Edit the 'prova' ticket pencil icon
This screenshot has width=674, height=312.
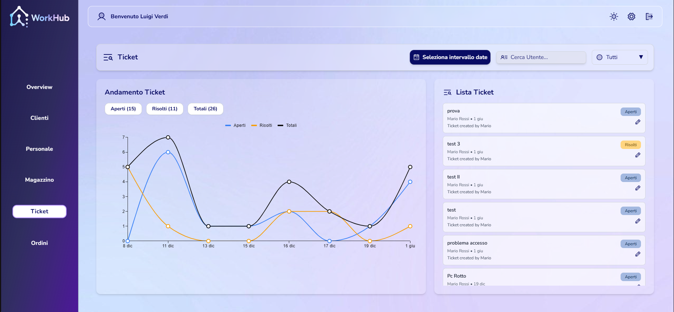click(638, 122)
